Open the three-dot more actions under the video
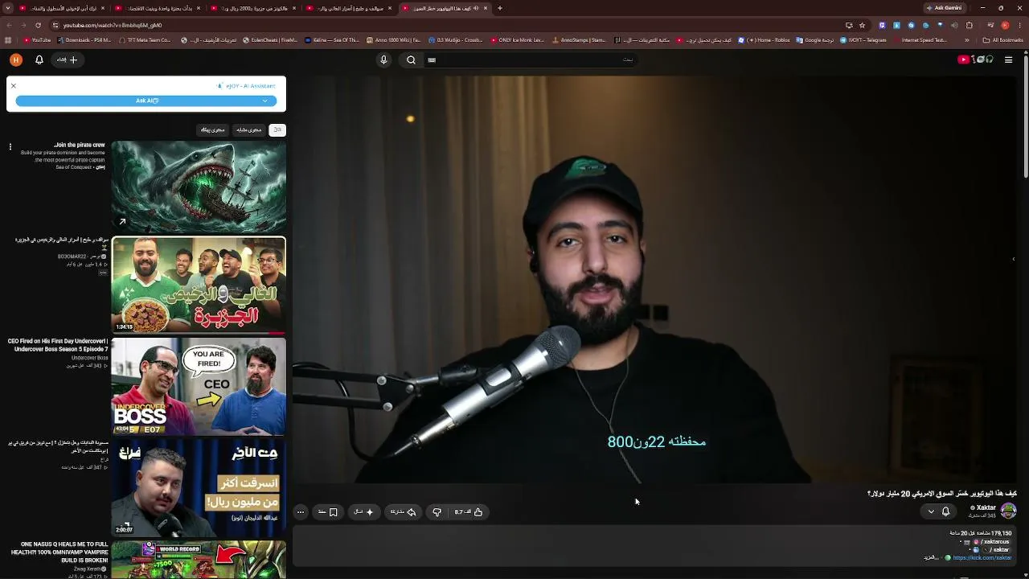The height and width of the screenshot is (579, 1029). [301, 512]
